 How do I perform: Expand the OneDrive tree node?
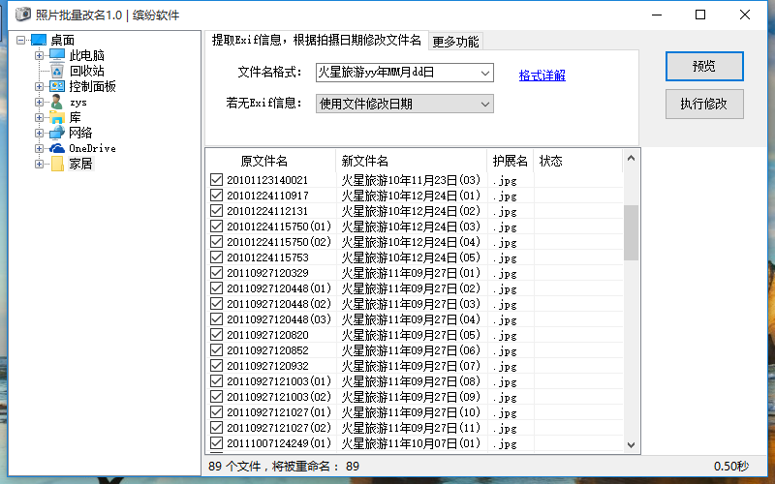(x=39, y=148)
